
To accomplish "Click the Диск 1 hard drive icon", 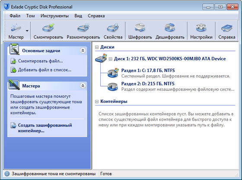I will [x=101, y=58].
